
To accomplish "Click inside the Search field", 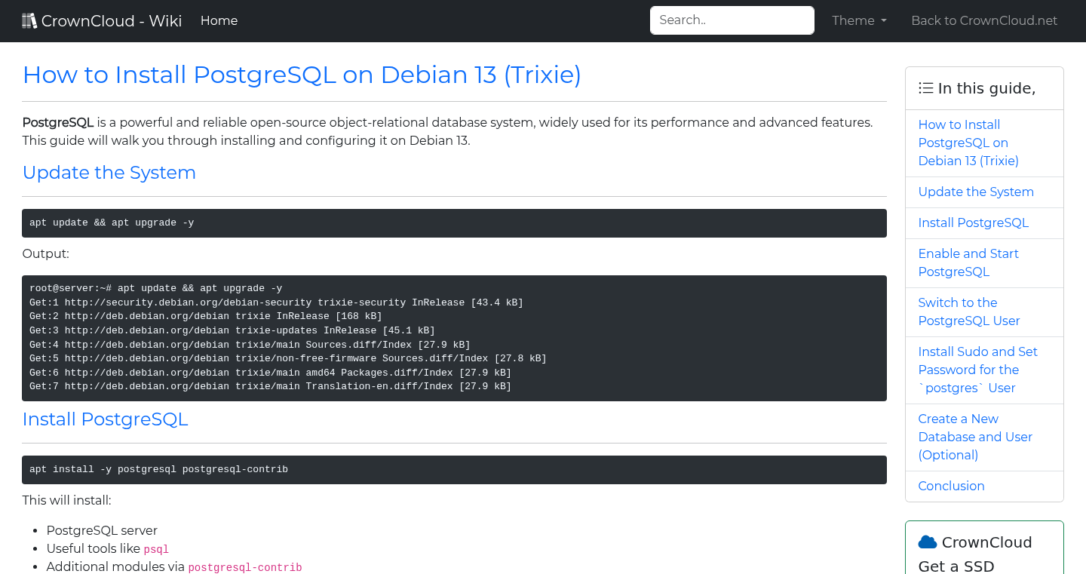I will [x=732, y=20].
